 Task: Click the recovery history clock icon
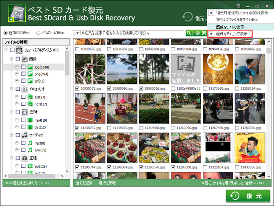coord(187,17)
